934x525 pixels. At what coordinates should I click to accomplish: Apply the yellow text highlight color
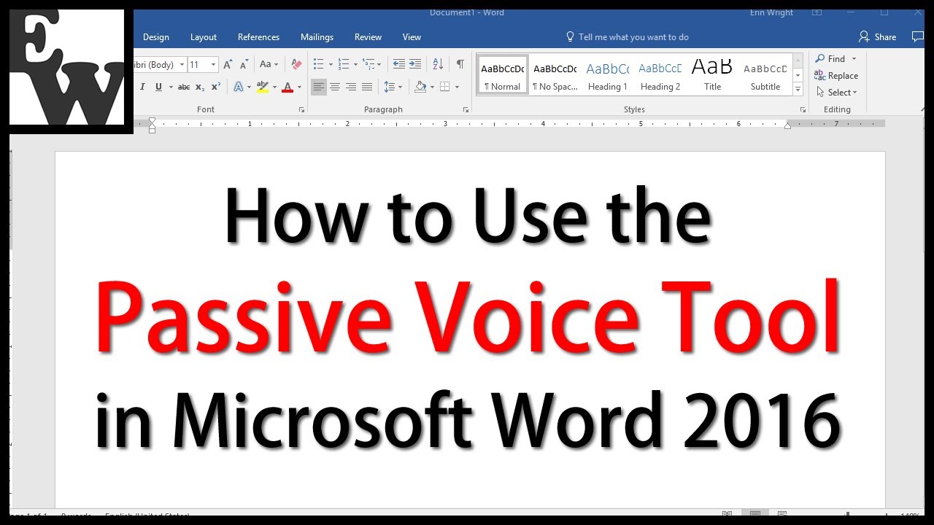tap(263, 87)
